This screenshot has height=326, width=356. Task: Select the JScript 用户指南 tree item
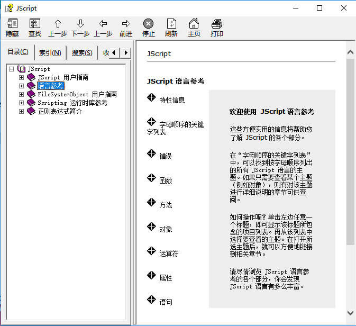point(63,77)
